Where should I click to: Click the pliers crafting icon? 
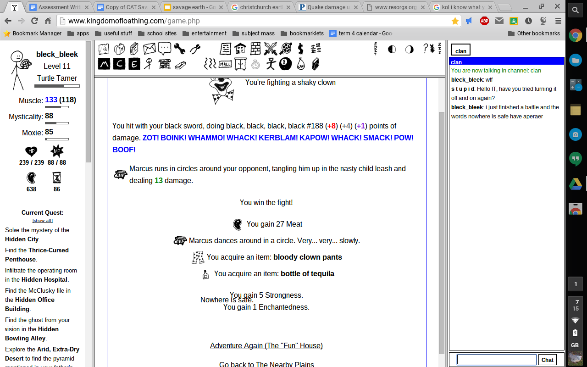(194, 49)
